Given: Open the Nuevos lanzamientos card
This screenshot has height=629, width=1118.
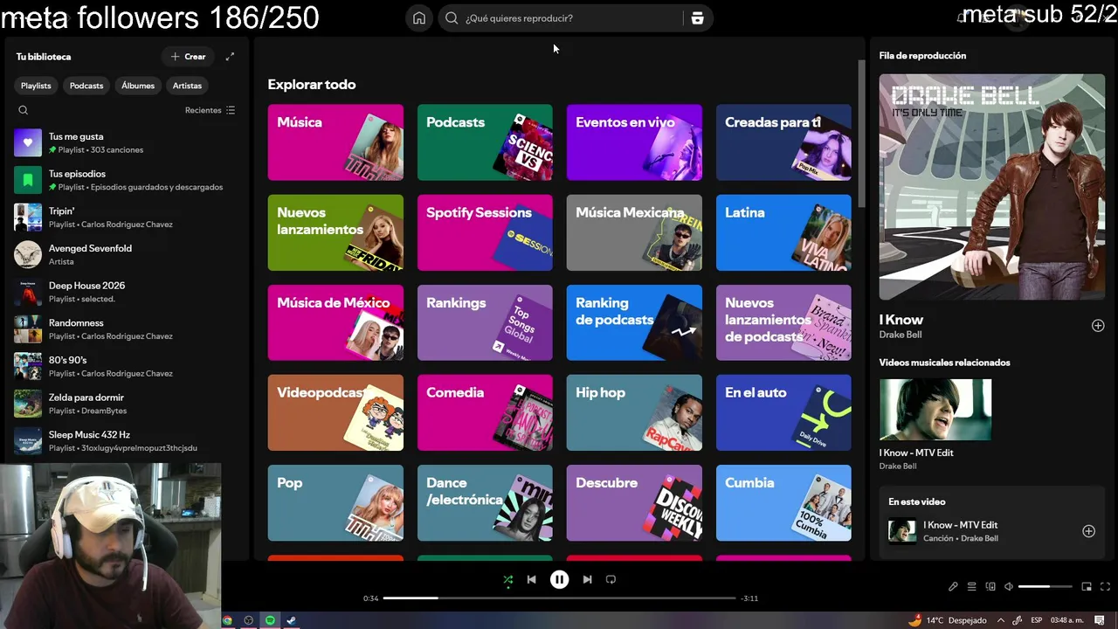Looking at the screenshot, I should 335,232.
